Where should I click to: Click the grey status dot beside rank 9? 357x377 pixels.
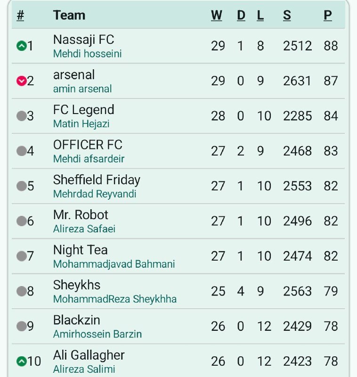point(21,326)
